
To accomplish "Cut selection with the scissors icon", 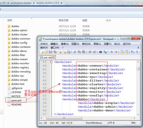I will 75,52.
